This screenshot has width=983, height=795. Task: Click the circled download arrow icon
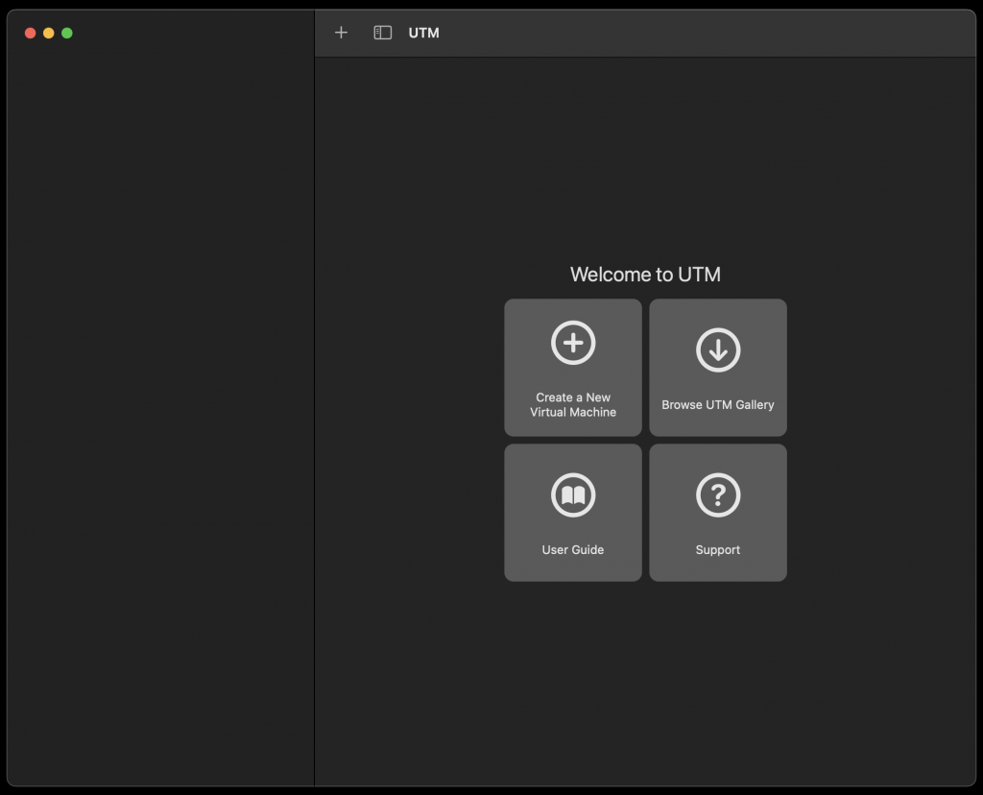tap(718, 349)
